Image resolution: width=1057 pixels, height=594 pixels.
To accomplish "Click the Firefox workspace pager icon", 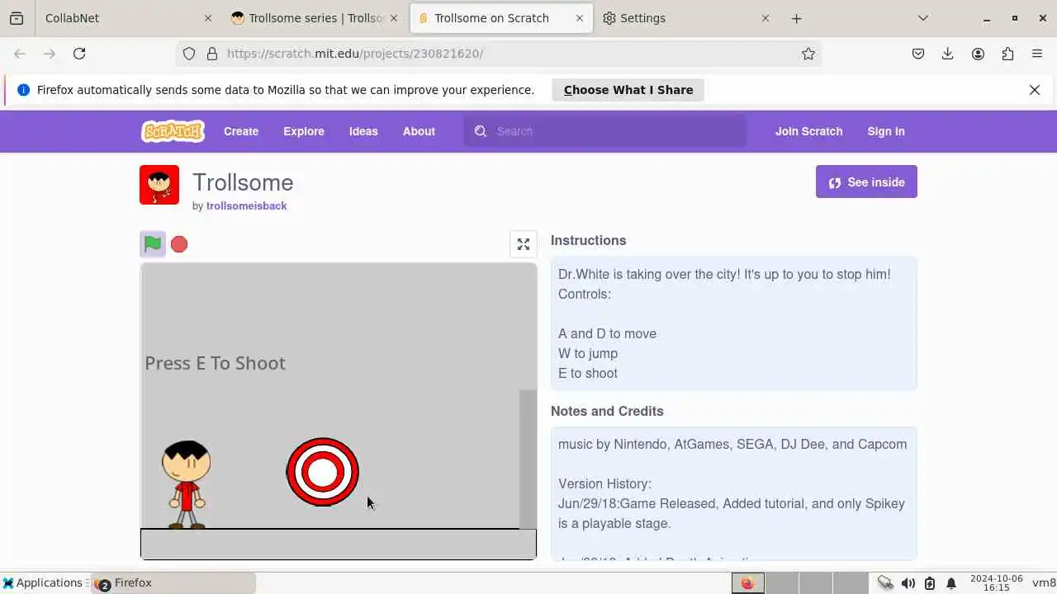I will [748, 583].
